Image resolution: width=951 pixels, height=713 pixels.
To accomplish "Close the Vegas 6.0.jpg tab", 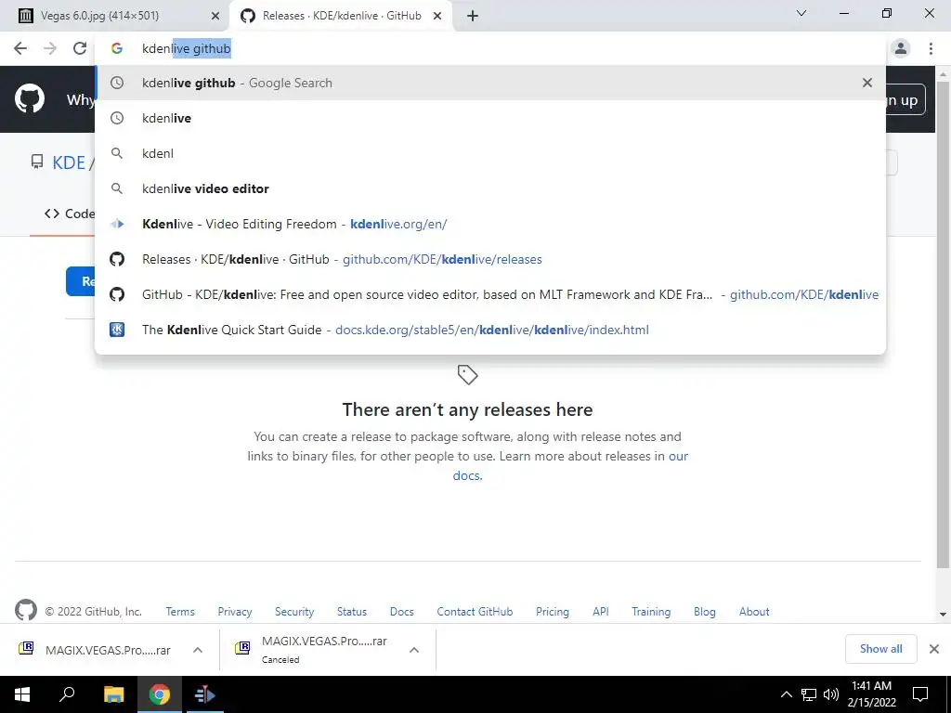I will [x=215, y=16].
